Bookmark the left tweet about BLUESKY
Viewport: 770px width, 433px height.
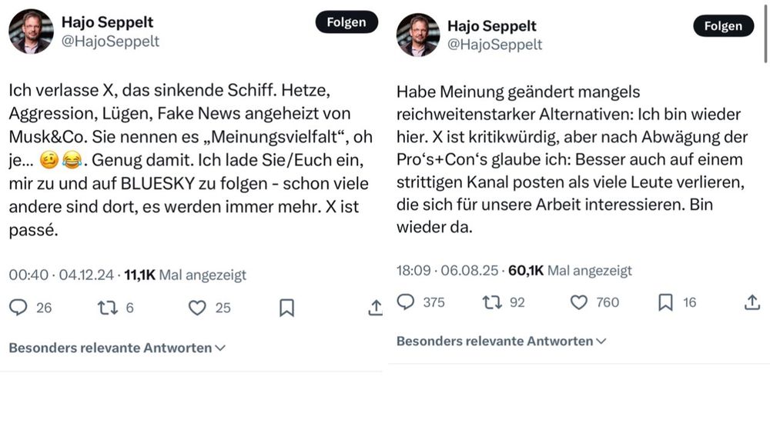point(286,308)
